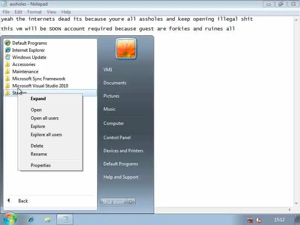Click the Default Programs globe icon in programs list
300x225 pixels.
(x=7, y=43)
